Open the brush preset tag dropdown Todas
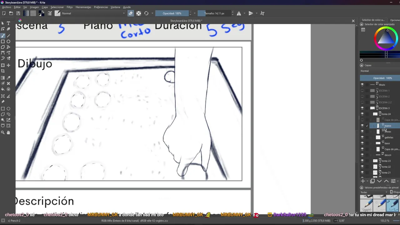This screenshot has height=225, width=400. (x=374, y=192)
